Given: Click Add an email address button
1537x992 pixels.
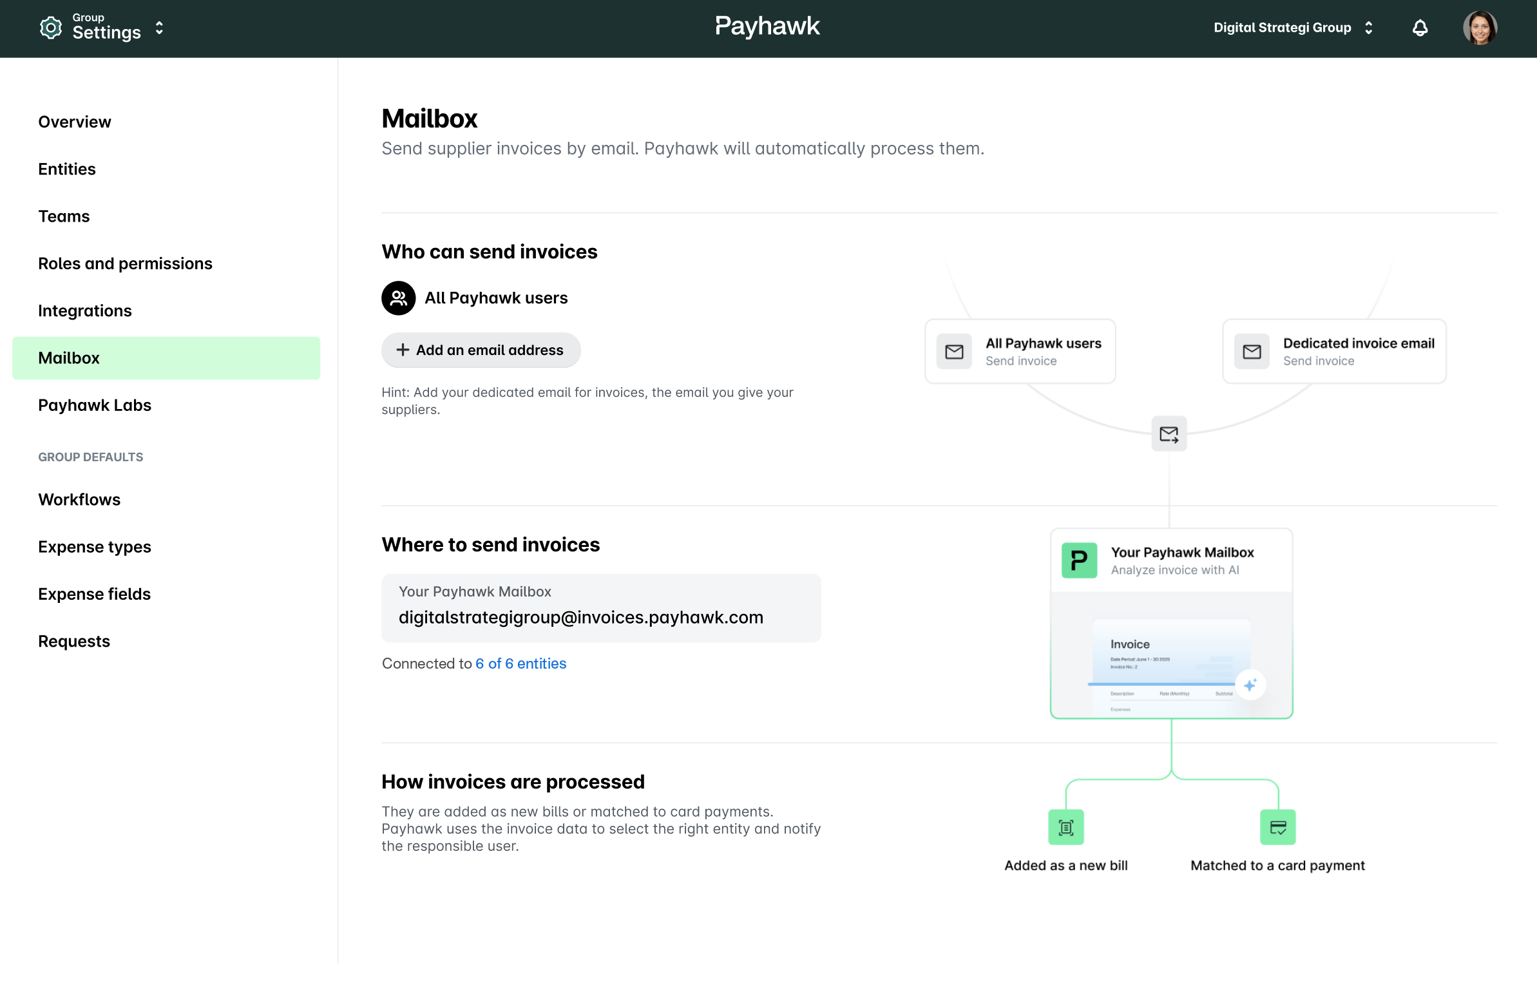Looking at the screenshot, I should tap(481, 350).
